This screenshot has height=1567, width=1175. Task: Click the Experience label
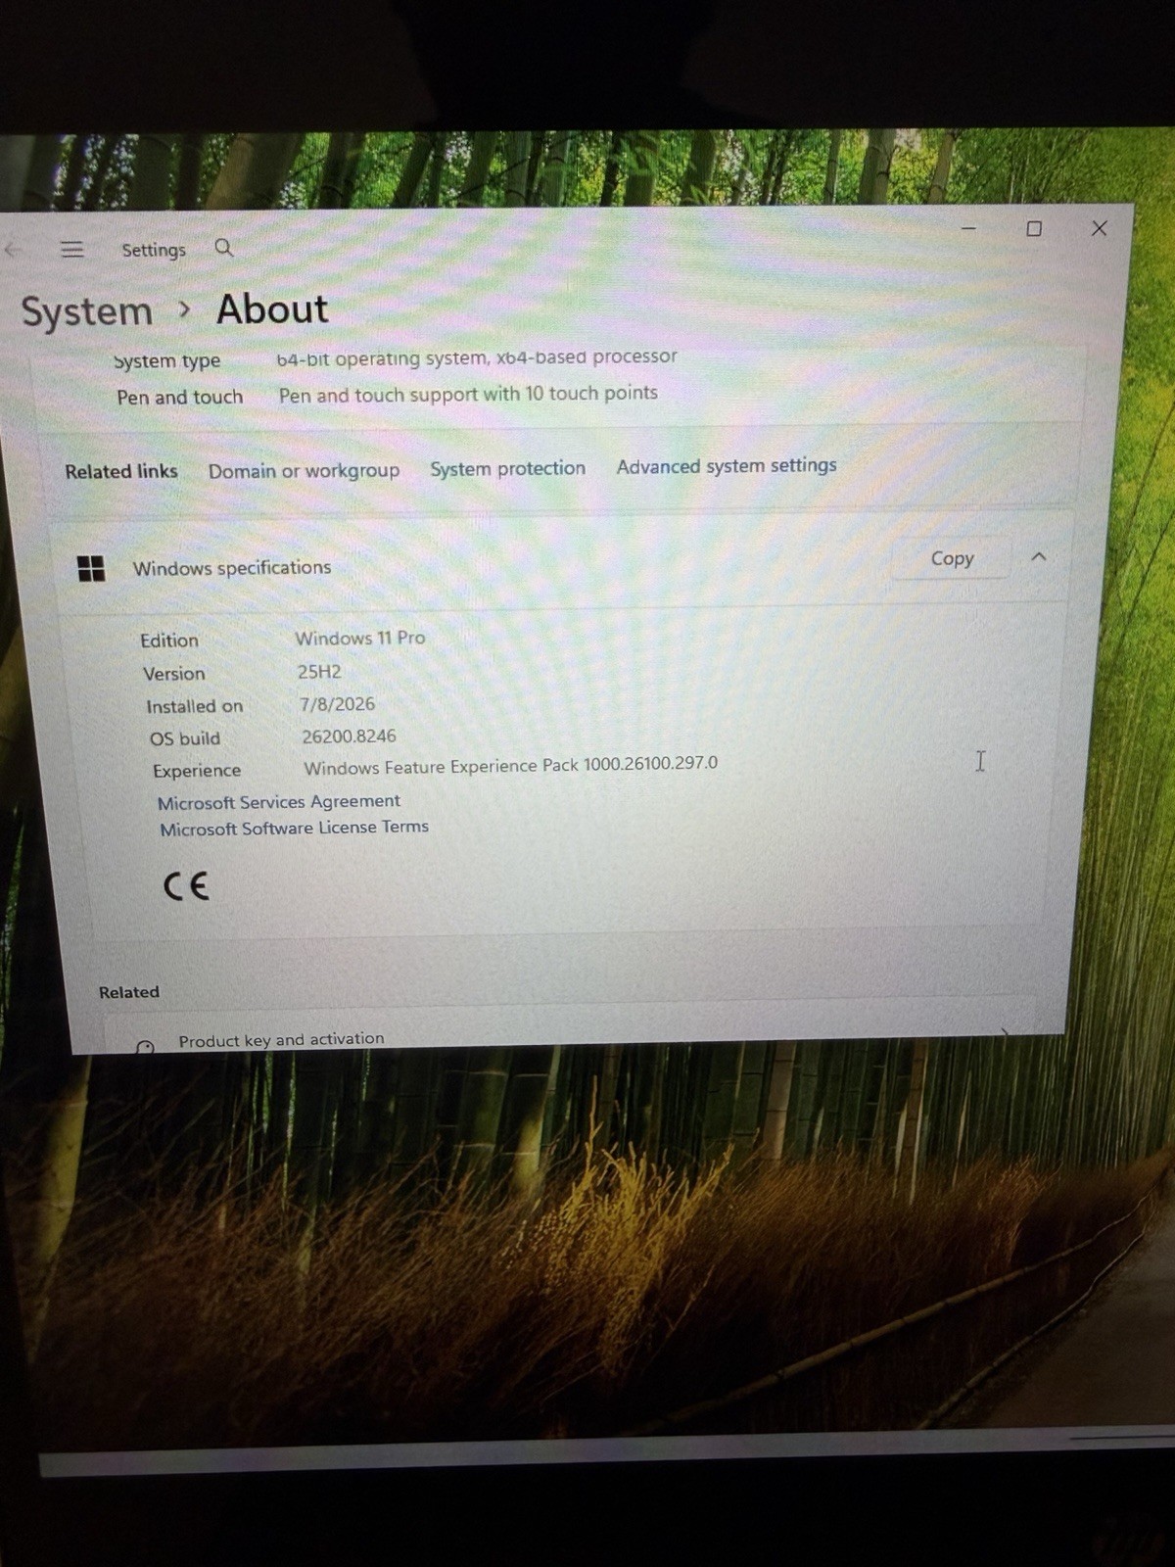[x=197, y=771]
